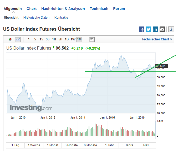Set the interval to 1W
The width and height of the screenshot is (178, 155).
pyautogui.click(x=73, y=39)
